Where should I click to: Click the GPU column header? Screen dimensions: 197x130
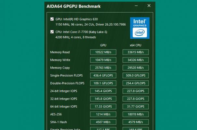pos(103,45)
